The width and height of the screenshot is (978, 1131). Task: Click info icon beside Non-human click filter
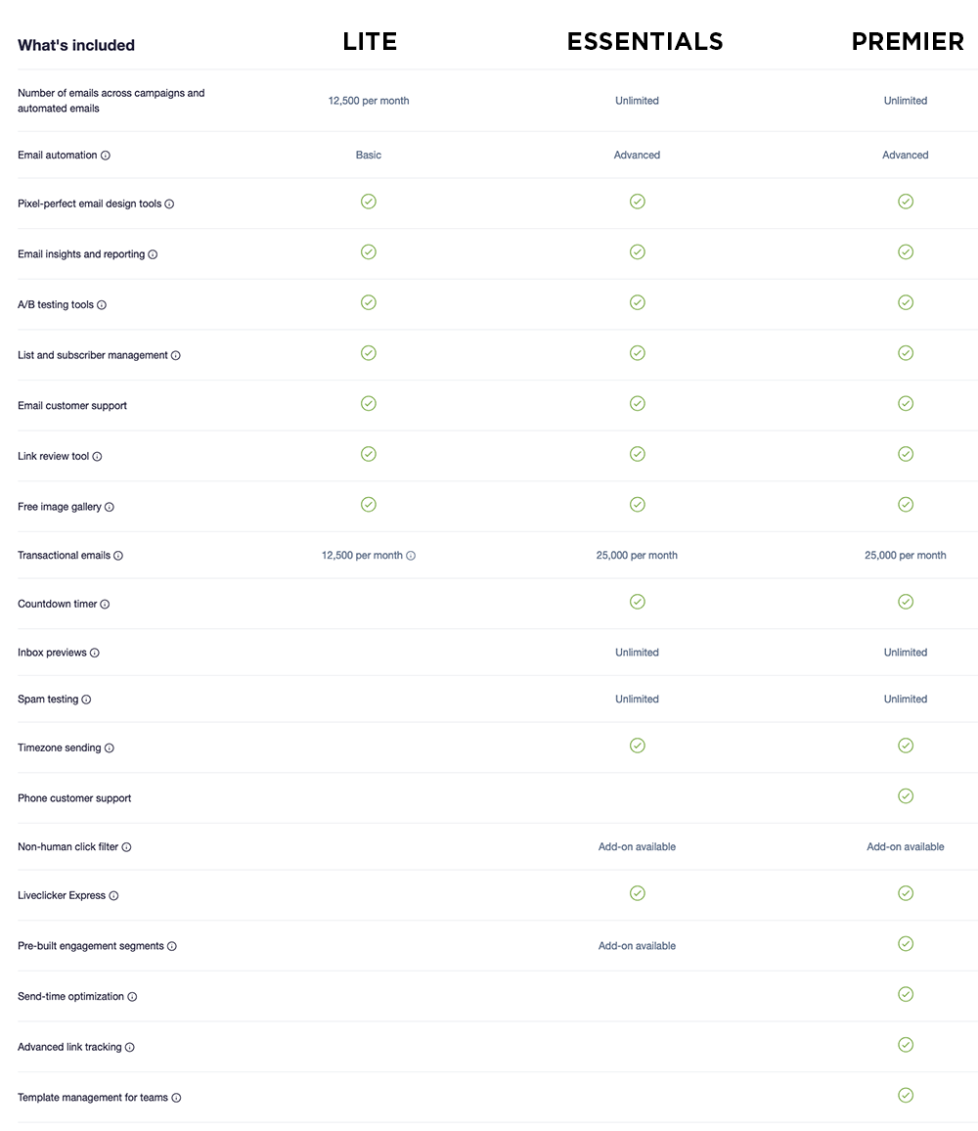pos(127,847)
